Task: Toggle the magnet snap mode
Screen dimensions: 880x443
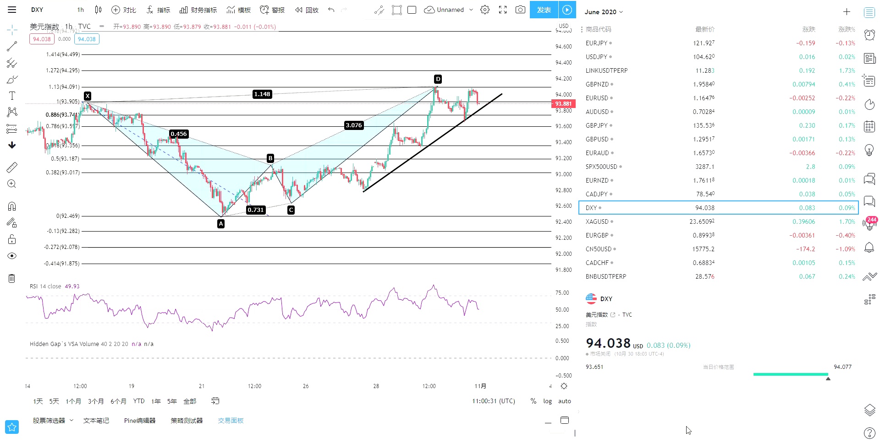Action: [12, 206]
